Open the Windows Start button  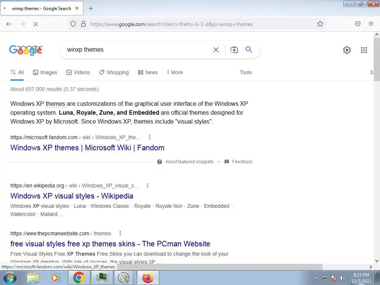pos(10,278)
